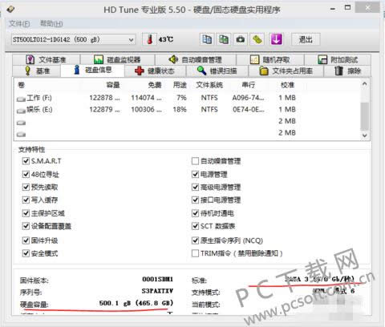
Task: Toggle the TRIM指令 checkbox
Action: click(x=195, y=253)
